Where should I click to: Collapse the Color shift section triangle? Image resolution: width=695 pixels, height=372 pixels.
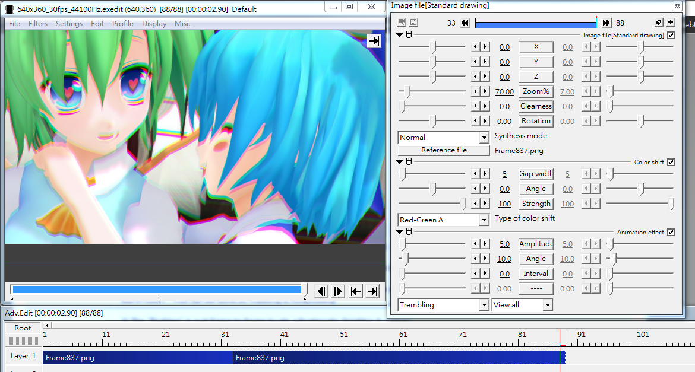[399, 161]
